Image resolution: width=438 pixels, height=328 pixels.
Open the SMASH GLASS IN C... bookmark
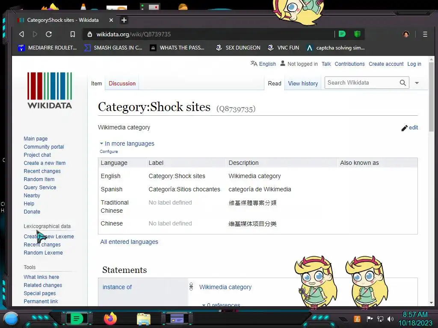click(113, 48)
